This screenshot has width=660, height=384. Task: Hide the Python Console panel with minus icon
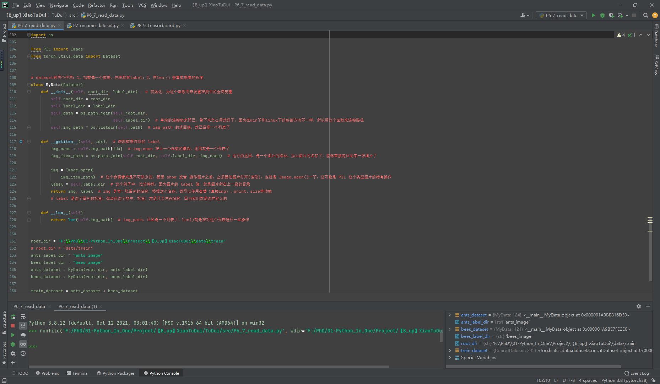[x=648, y=306]
